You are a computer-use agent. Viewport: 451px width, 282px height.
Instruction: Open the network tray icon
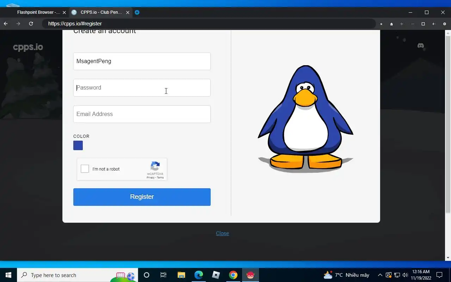pyautogui.click(x=397, y=275)
